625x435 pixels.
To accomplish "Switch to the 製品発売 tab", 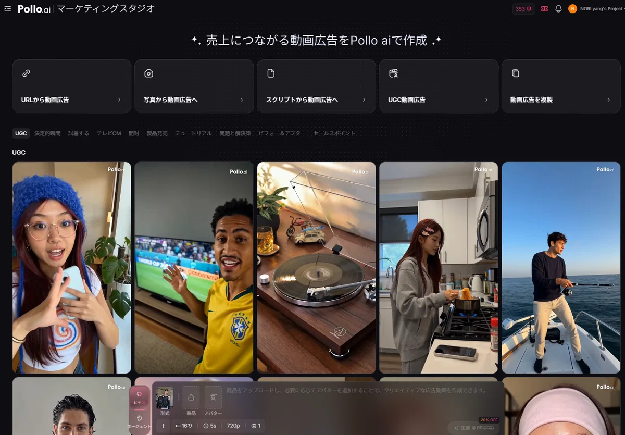I will (157, 133).
